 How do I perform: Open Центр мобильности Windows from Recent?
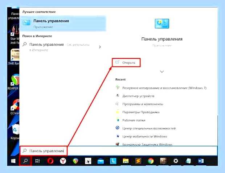point(141,136)
